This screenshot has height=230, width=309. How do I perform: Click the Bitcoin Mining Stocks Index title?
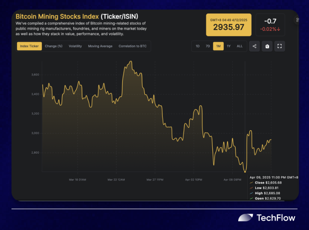tap(57, 17)
